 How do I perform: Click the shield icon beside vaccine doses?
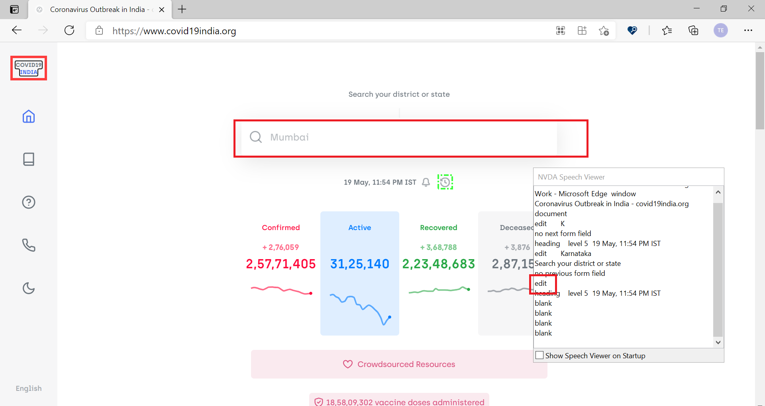point(319,402)
